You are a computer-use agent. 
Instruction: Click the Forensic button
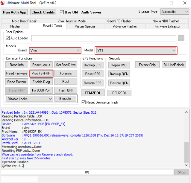coord(66,73)
